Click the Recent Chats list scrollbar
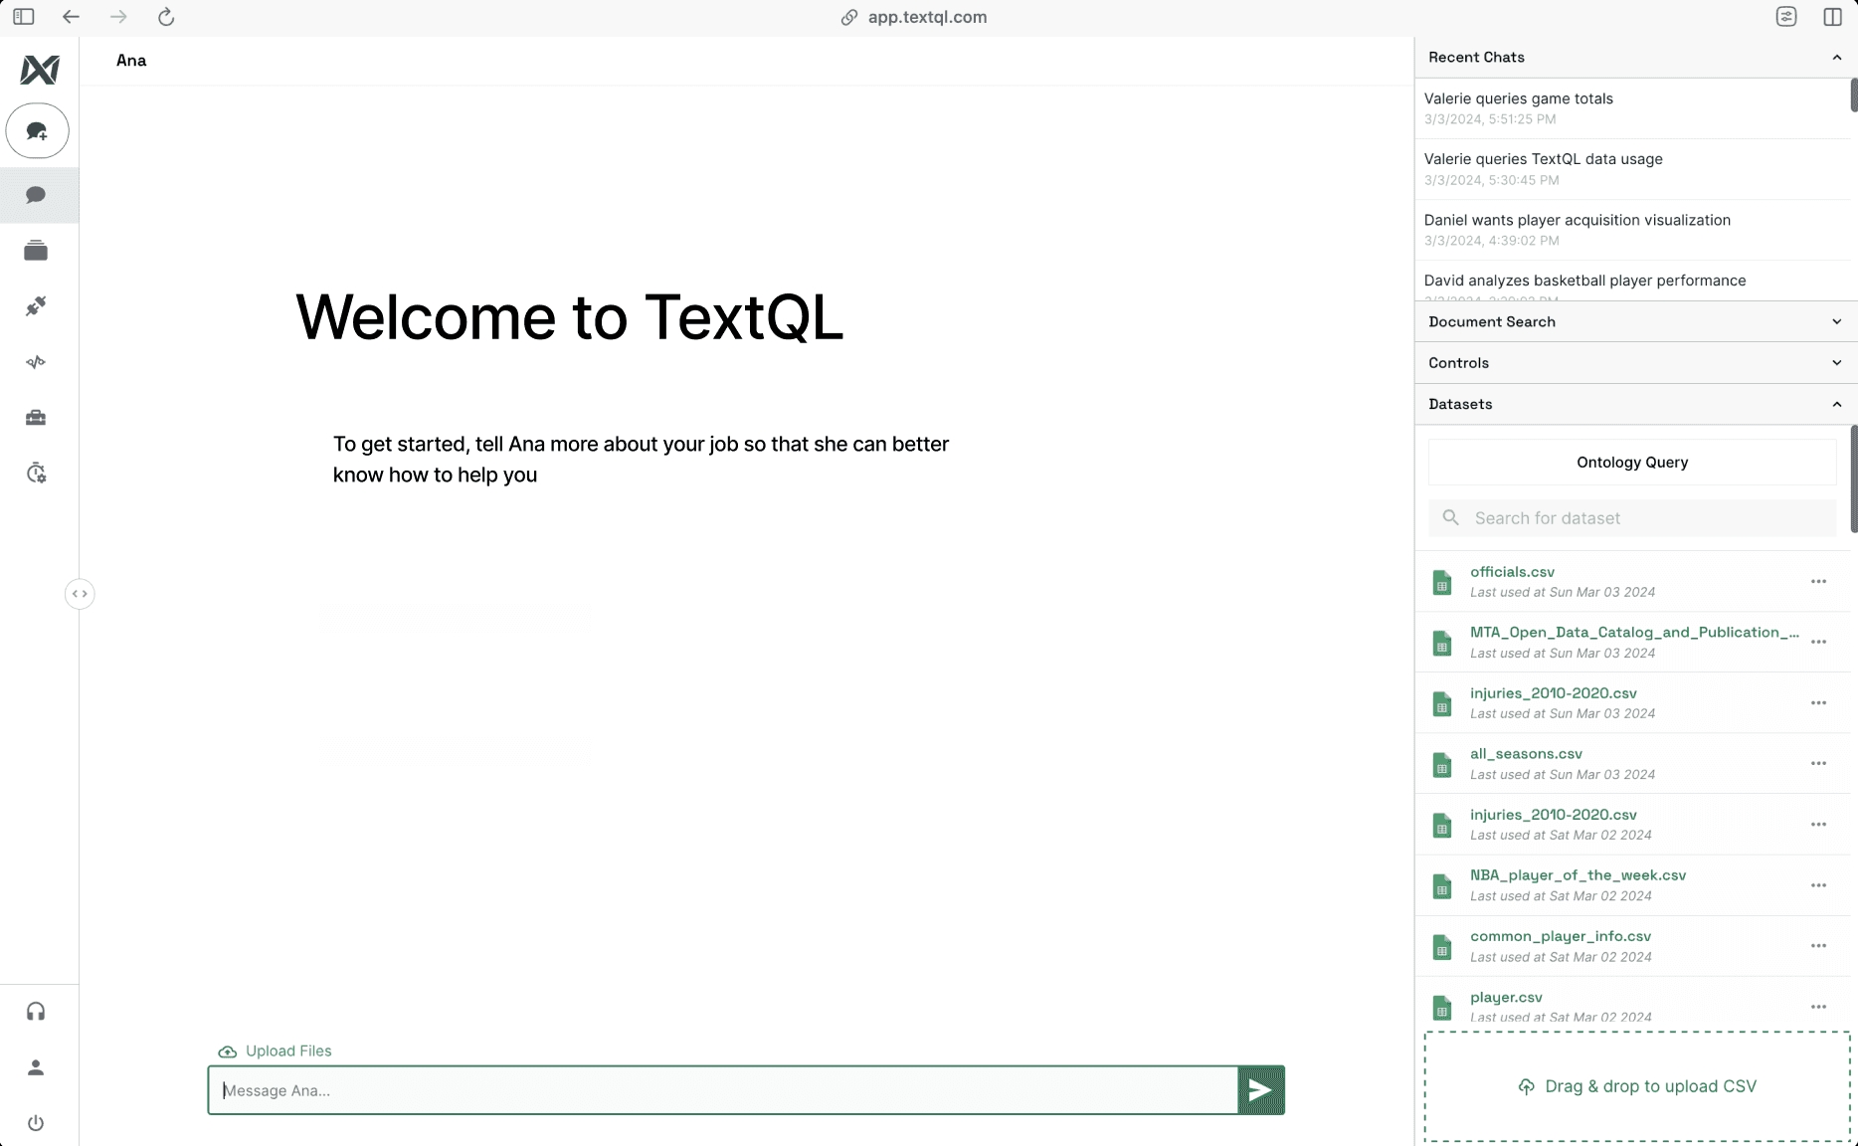Image resolution: width=1858 pixels, height=1146 pixels. coord(1853,95)
